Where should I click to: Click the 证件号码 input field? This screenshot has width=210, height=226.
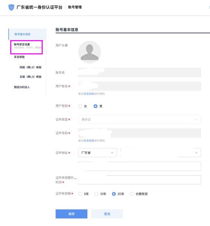(x=140, y=133)
